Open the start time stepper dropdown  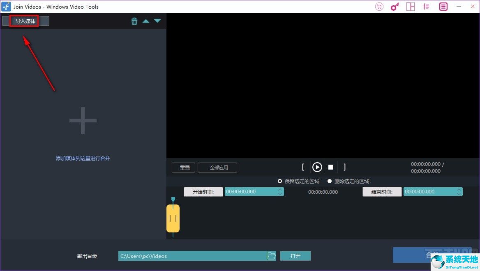(x=281, y=191)
